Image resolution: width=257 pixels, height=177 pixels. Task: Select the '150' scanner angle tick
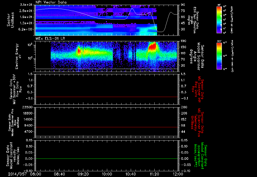(x=183, y=47)
